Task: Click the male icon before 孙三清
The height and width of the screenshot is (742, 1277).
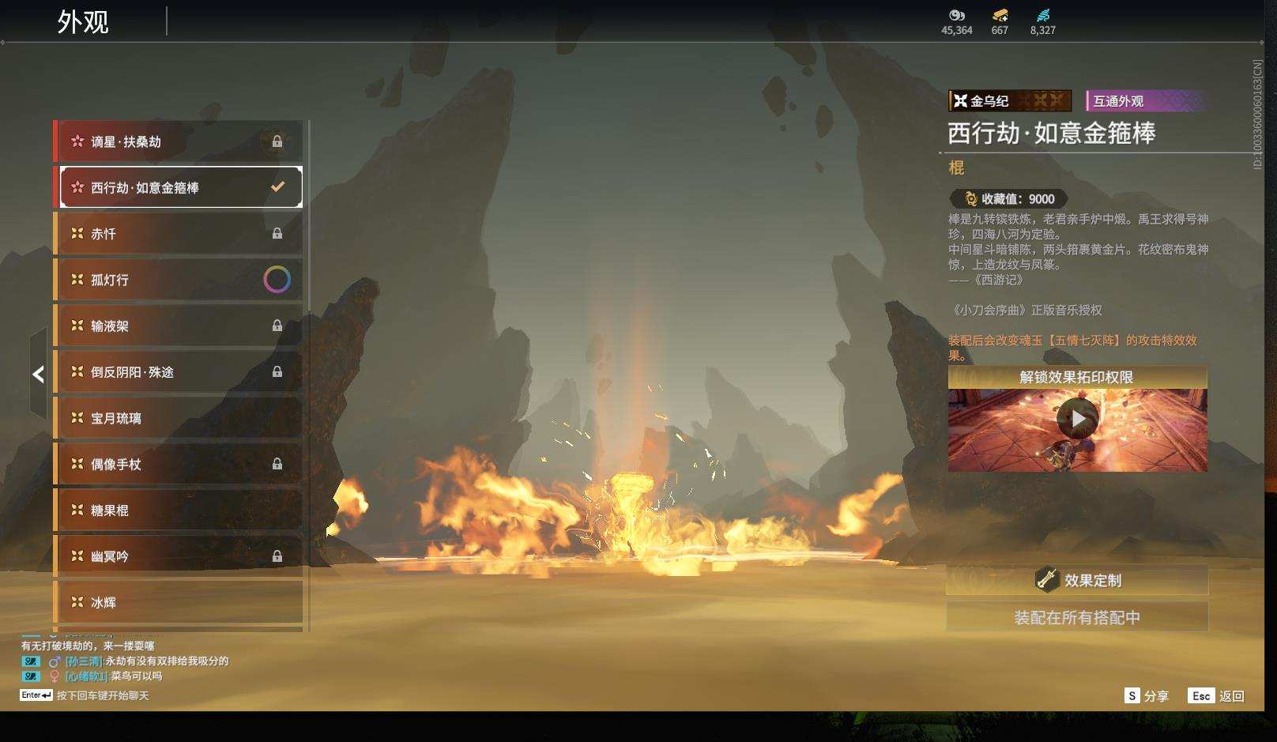Action: 55,661
